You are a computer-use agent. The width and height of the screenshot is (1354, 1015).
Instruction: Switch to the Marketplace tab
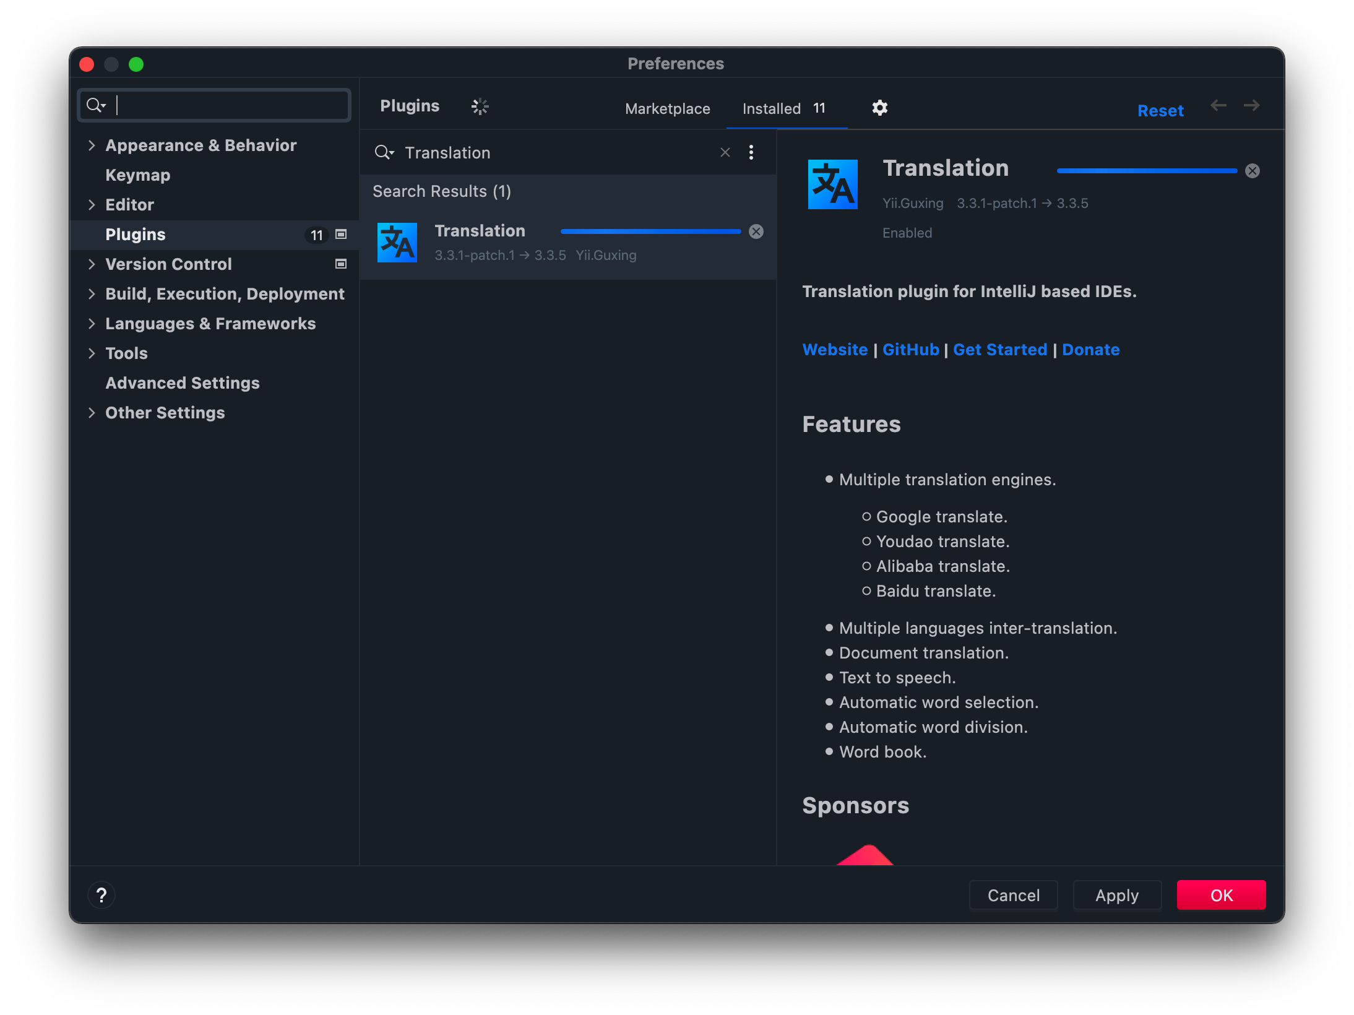(666, 106)
